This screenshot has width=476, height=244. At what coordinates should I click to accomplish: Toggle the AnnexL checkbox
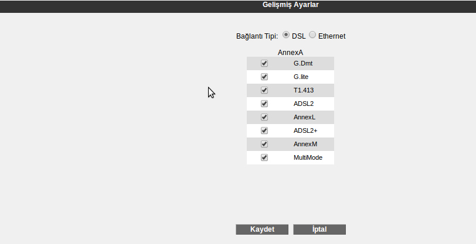point(264,117)
